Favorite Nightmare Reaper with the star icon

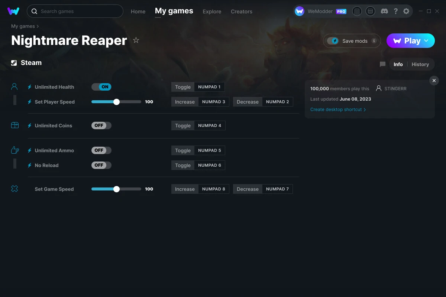pyautogui.click(x=136, y=40)
